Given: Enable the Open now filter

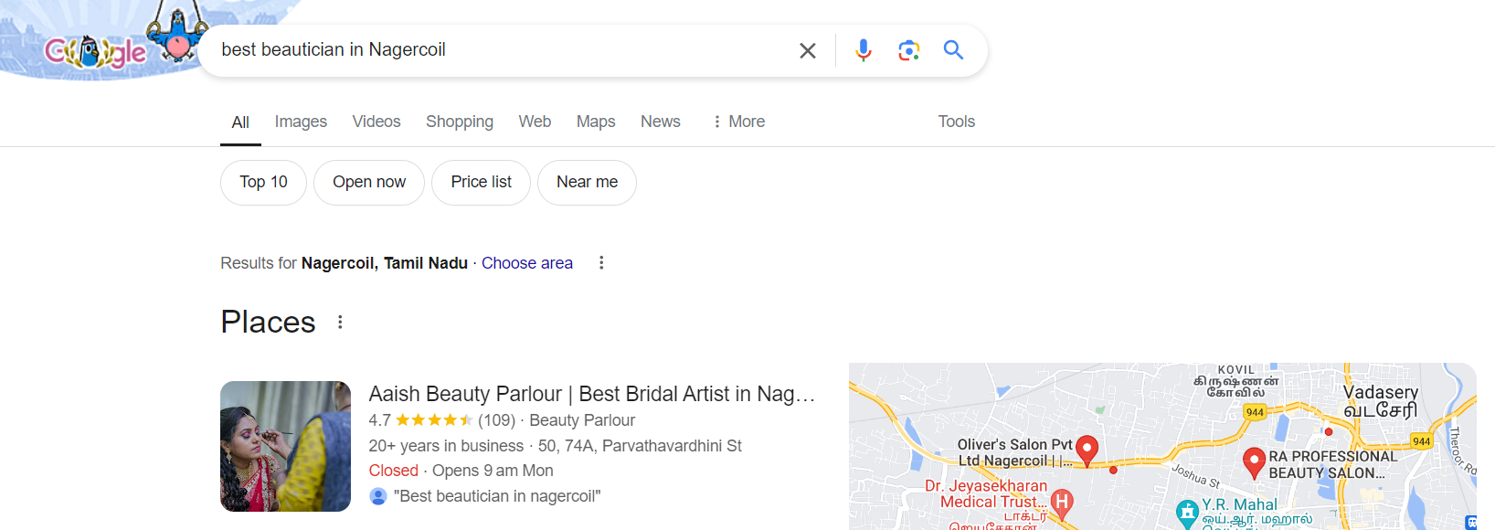Looking at the screenshot, I should pos(368,182).
